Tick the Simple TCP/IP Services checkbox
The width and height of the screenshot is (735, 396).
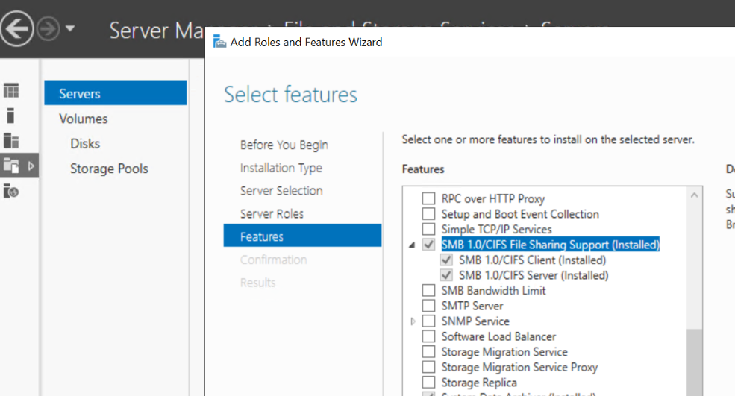point(428,229)
